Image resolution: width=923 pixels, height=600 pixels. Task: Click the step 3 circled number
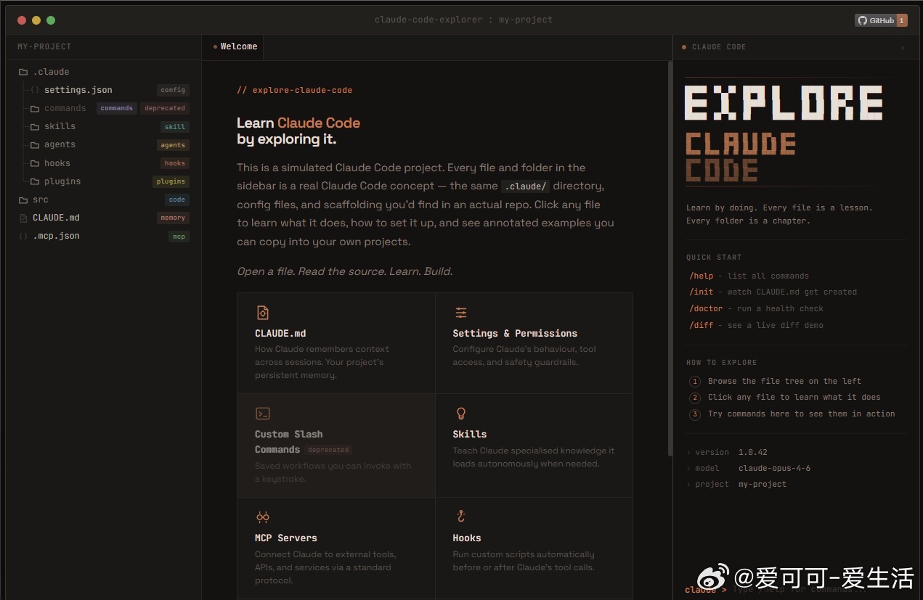point(695,414)
